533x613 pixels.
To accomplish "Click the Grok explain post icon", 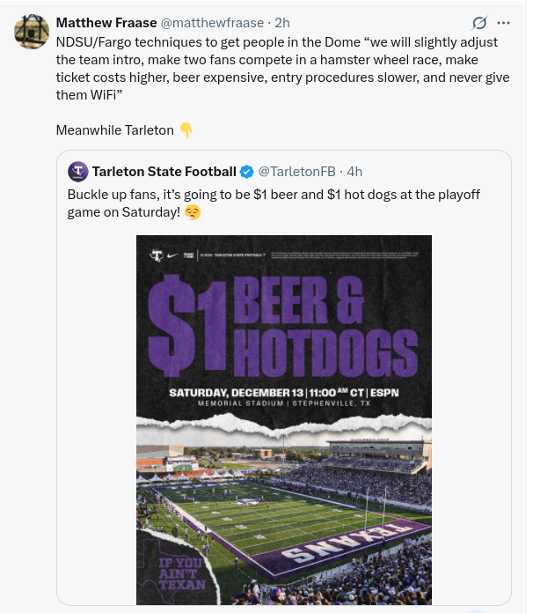I will [479, 23].
